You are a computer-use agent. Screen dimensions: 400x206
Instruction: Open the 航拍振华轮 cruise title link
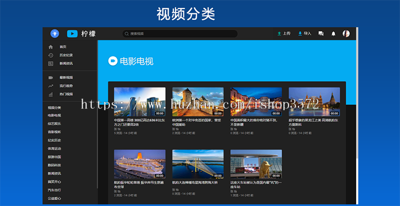pyautogui.click(x=139, y=185)
